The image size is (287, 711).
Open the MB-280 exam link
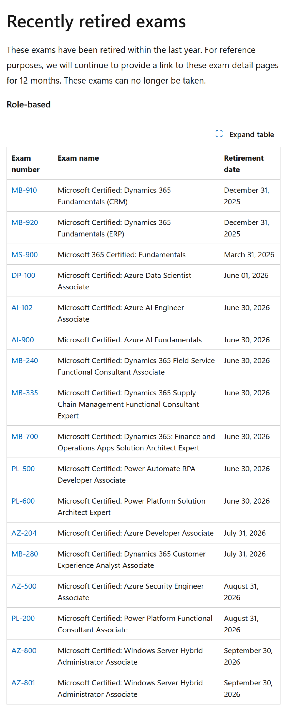coord(25,554)
